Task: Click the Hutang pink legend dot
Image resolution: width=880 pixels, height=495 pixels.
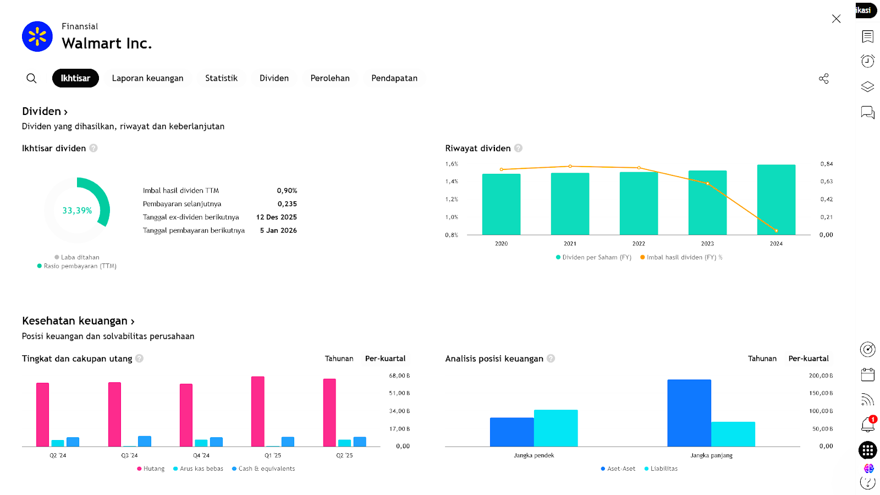Action: pyautogui.click(x=139, y=469)
